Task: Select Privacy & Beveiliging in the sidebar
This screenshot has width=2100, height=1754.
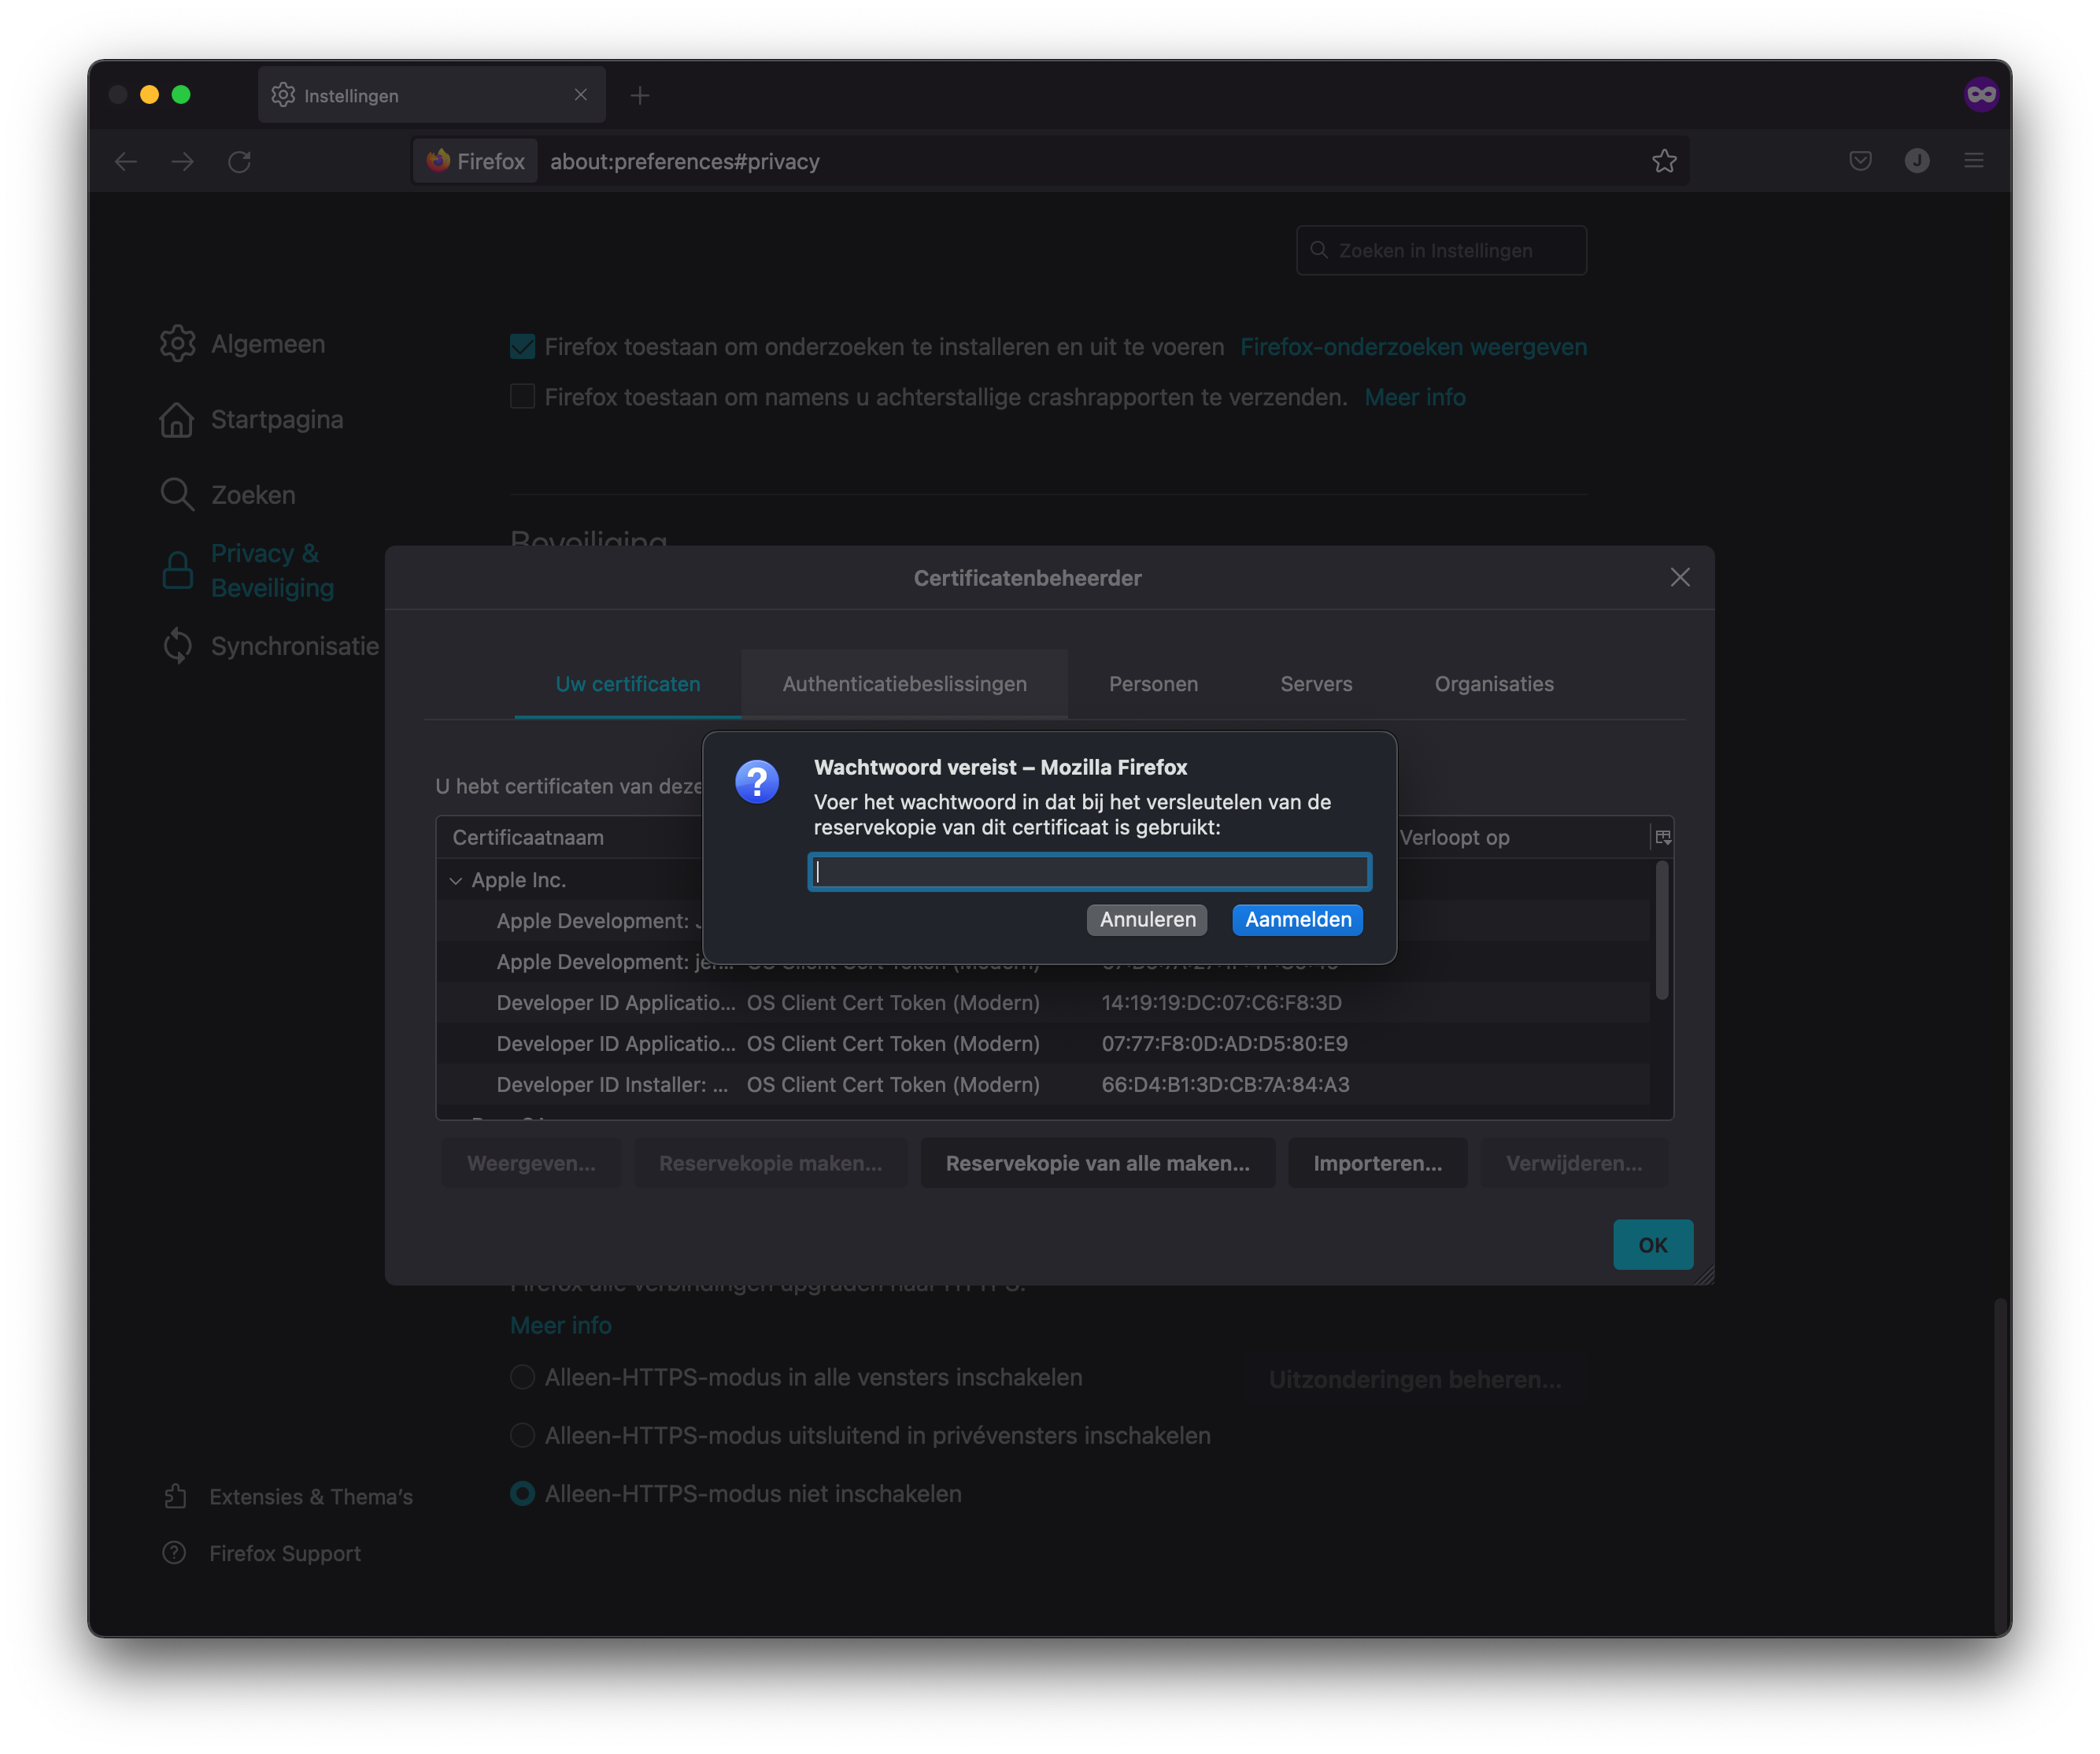Action: [248, 571]
